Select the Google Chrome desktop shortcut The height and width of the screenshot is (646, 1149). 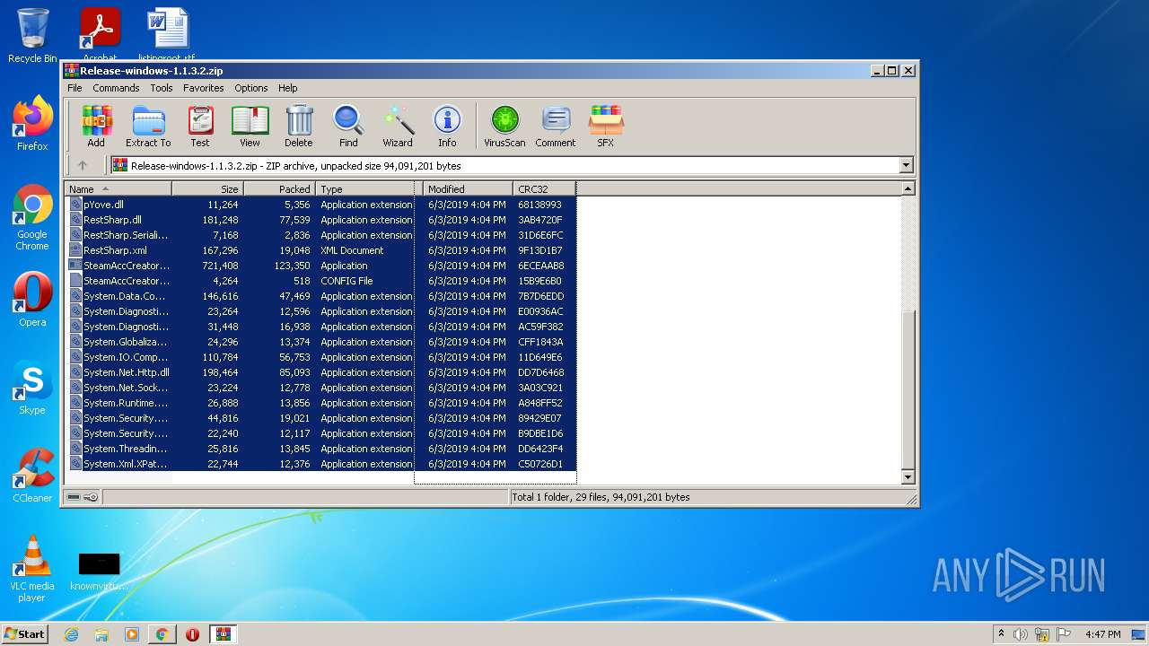click(x=32, y=217)
